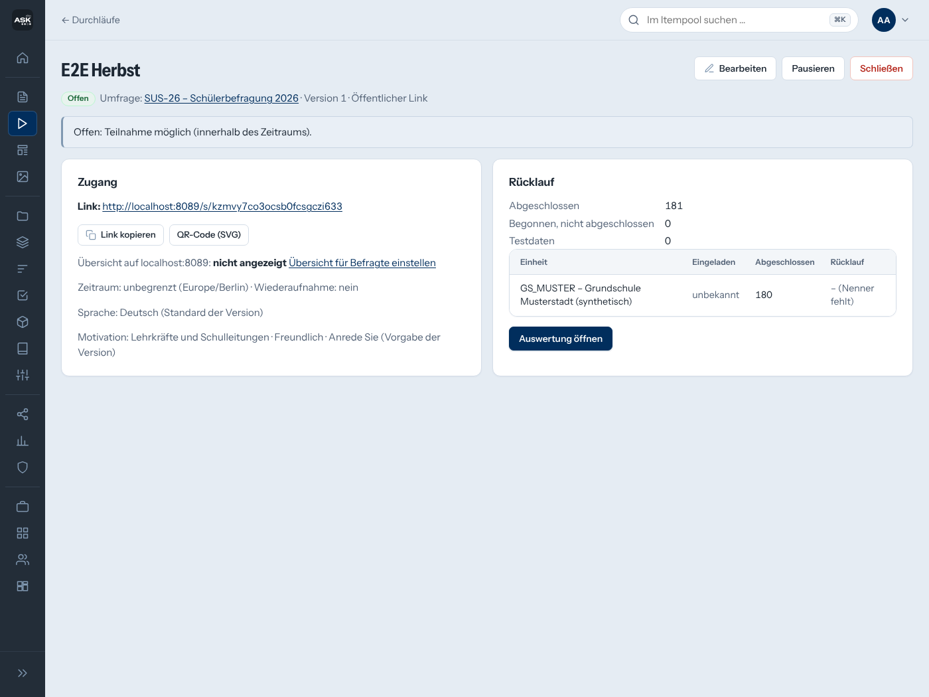
Task: Click Link kopieren button
Action: point(121,235)
